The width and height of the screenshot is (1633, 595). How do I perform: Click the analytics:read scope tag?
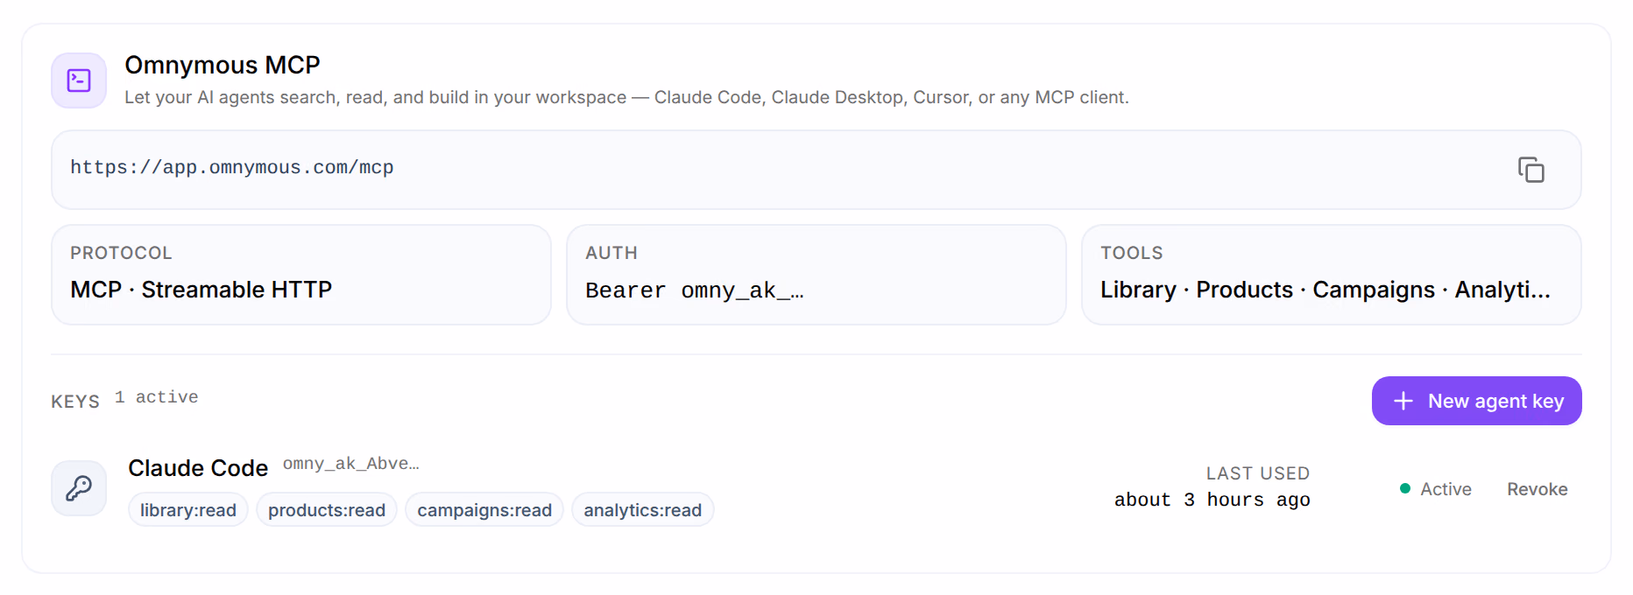click(643, 510)
